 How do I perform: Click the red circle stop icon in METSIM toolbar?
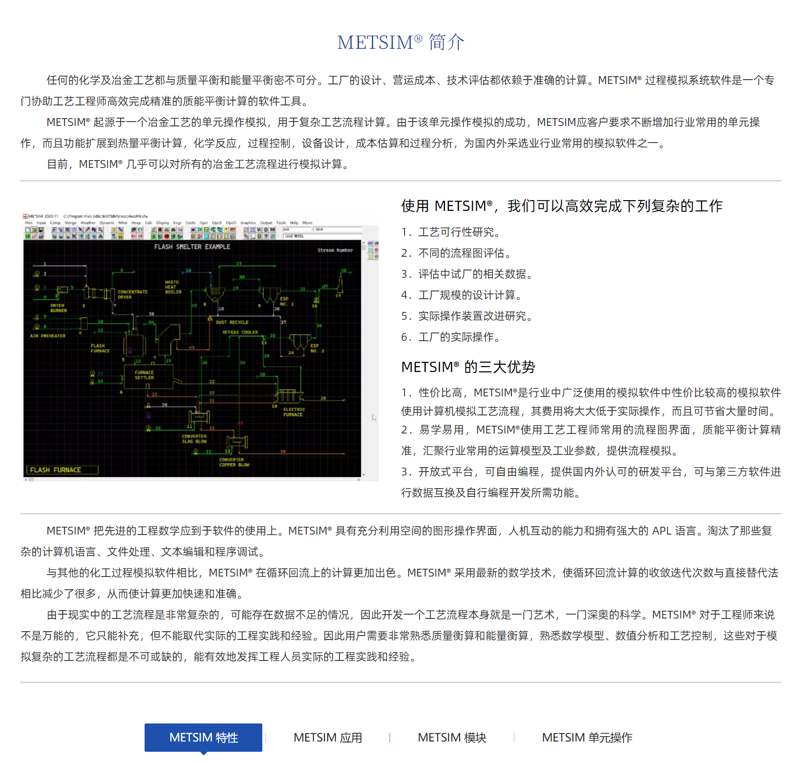coord(167,236)
